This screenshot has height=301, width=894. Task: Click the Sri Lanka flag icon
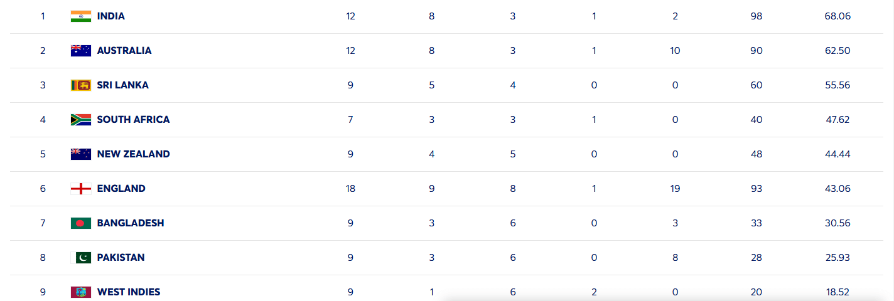(81, 85)
